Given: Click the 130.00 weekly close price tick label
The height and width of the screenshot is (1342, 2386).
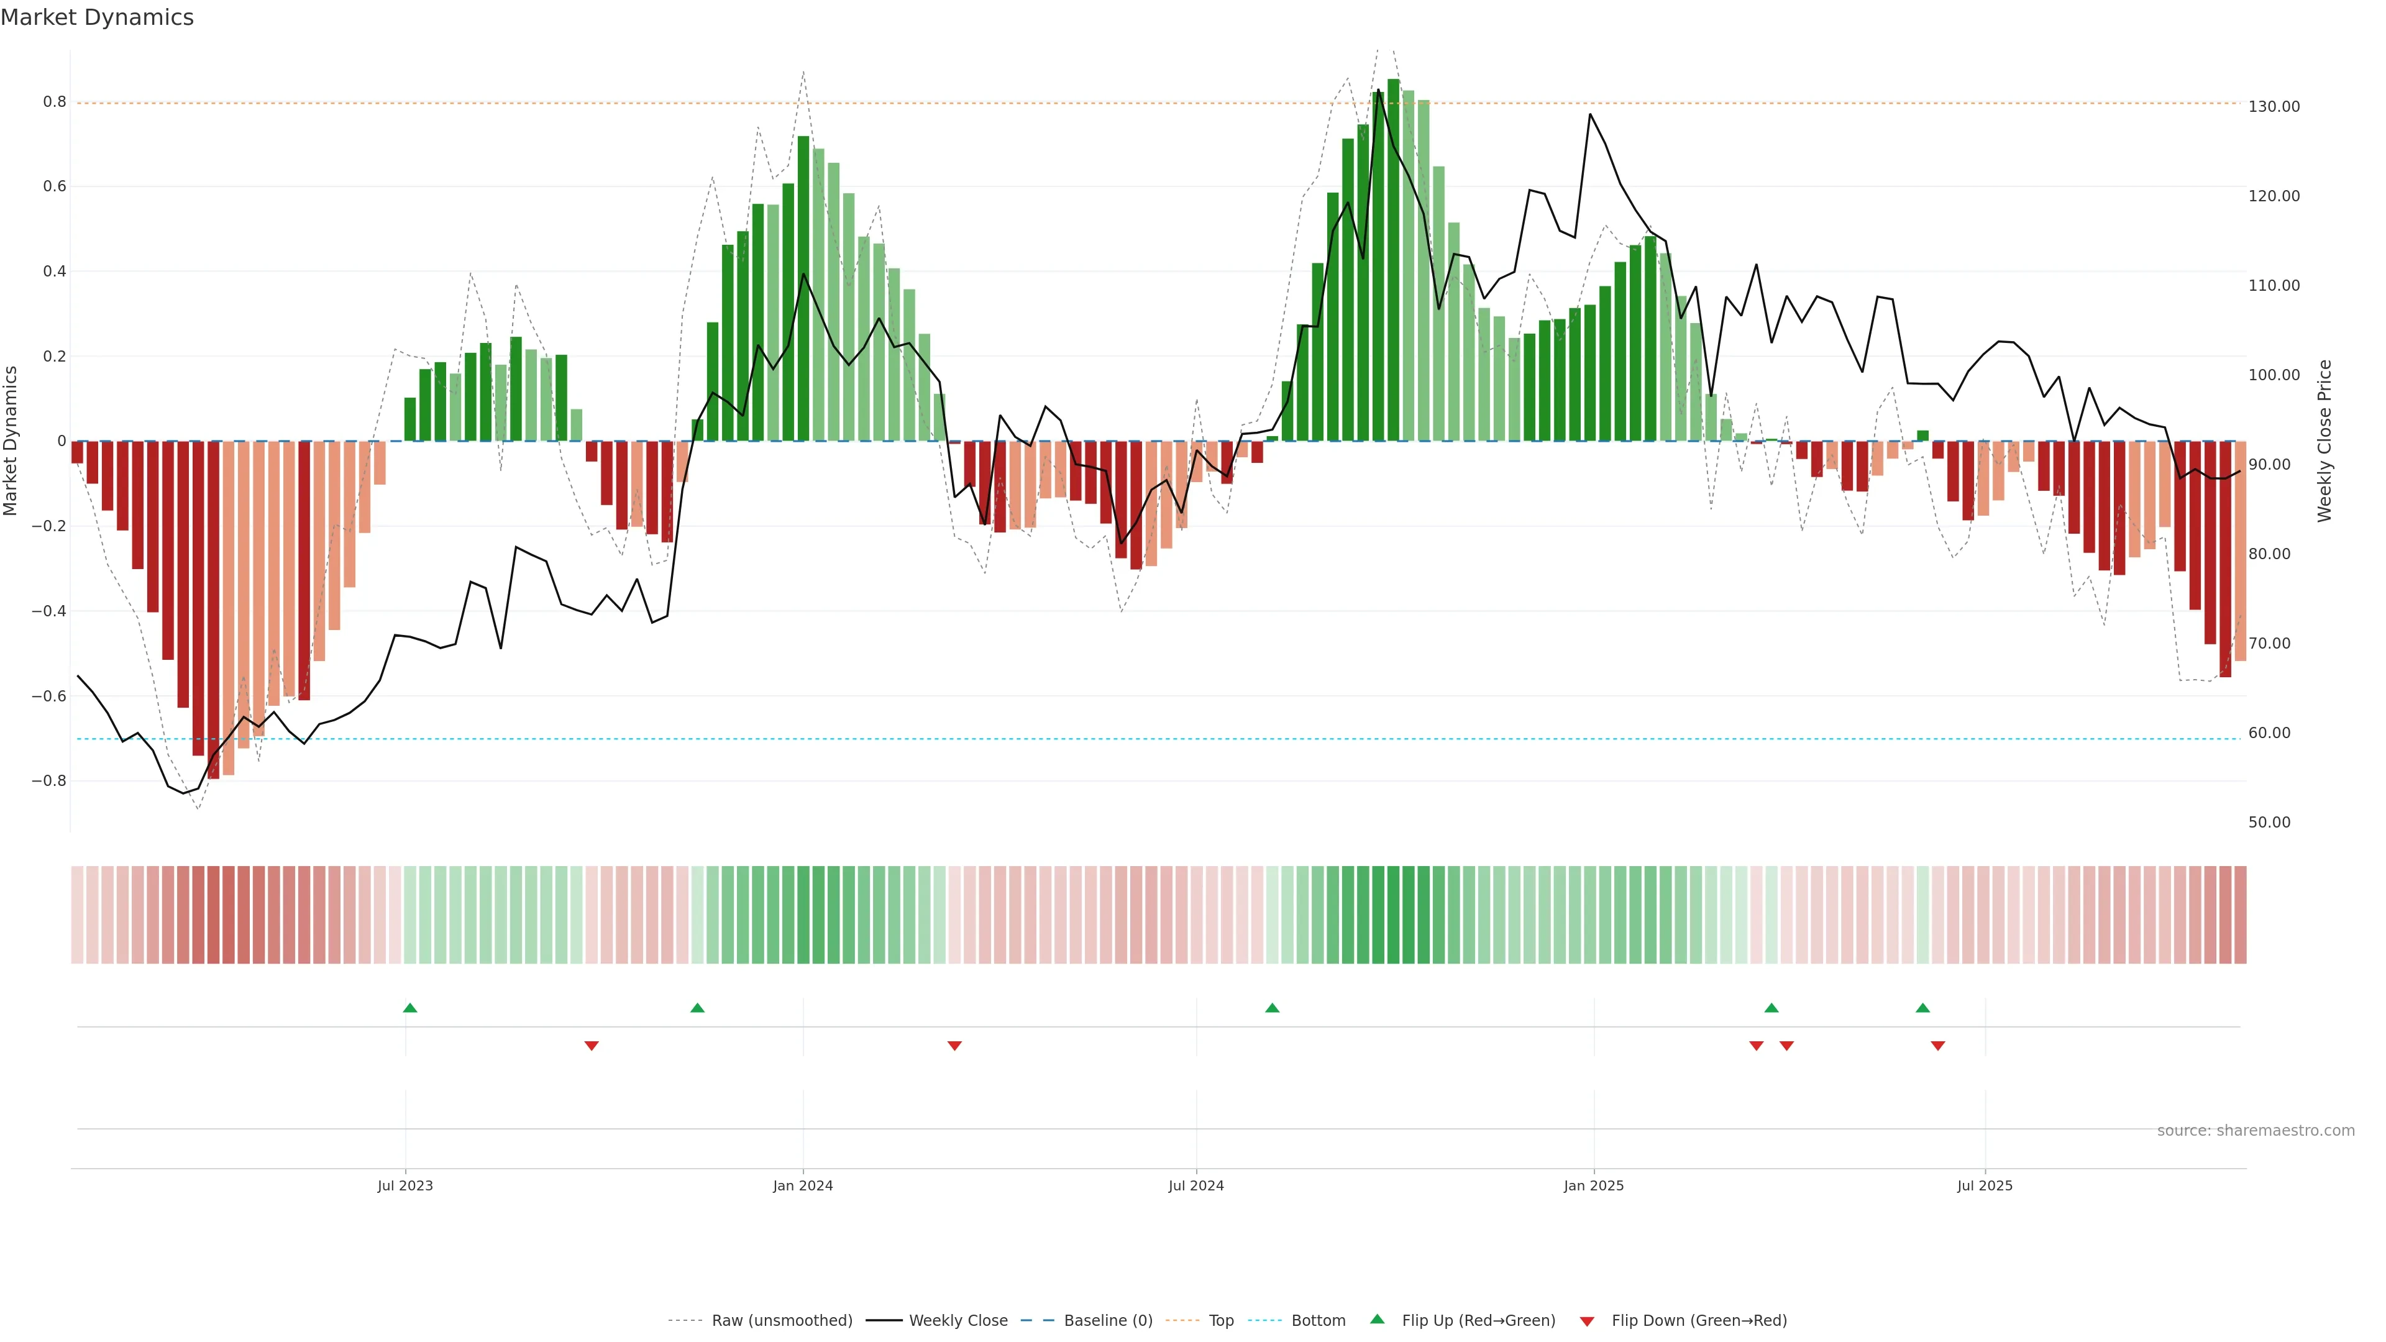Looking at the screenshot, I should (x=2274, y=106).
